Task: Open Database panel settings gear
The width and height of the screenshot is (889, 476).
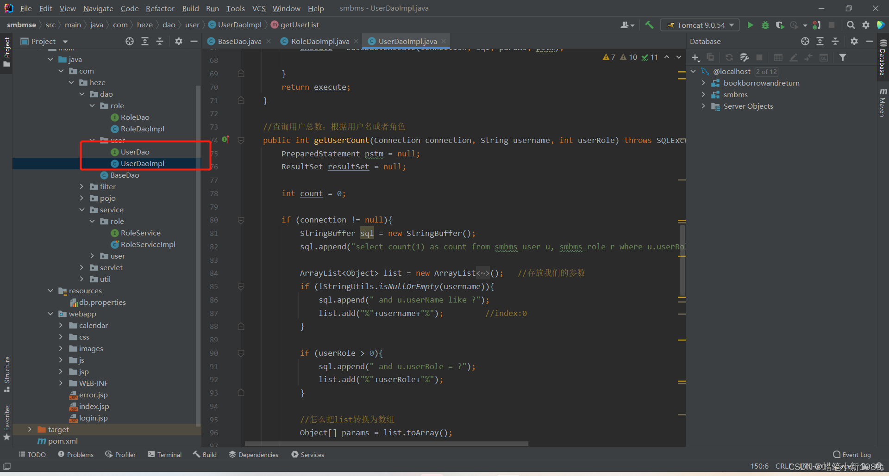Action: point(854,41)
